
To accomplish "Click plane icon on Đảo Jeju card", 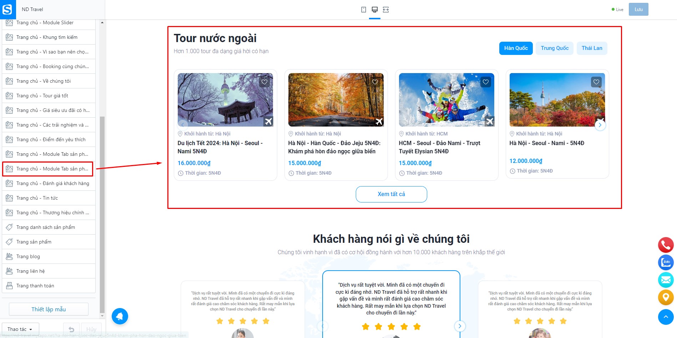I will click(x=379, y=122).
